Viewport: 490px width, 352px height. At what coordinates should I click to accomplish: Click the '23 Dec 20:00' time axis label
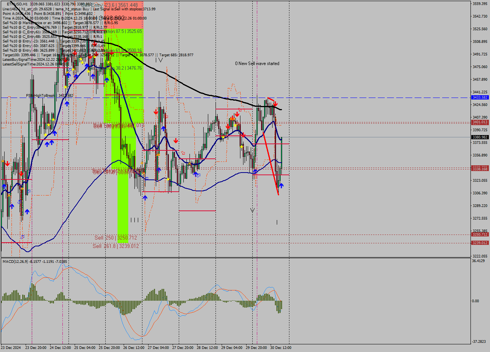(x=36, y=348)
